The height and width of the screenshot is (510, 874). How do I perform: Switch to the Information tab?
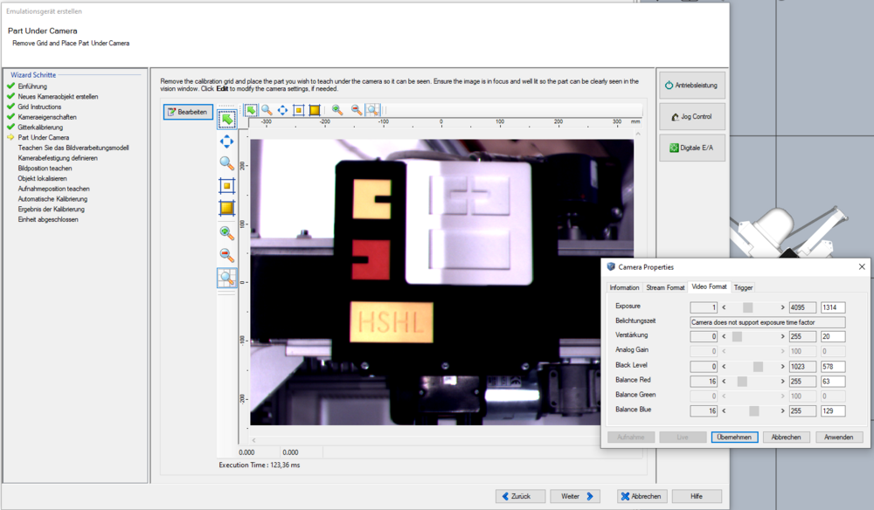[x=624, y=287]
